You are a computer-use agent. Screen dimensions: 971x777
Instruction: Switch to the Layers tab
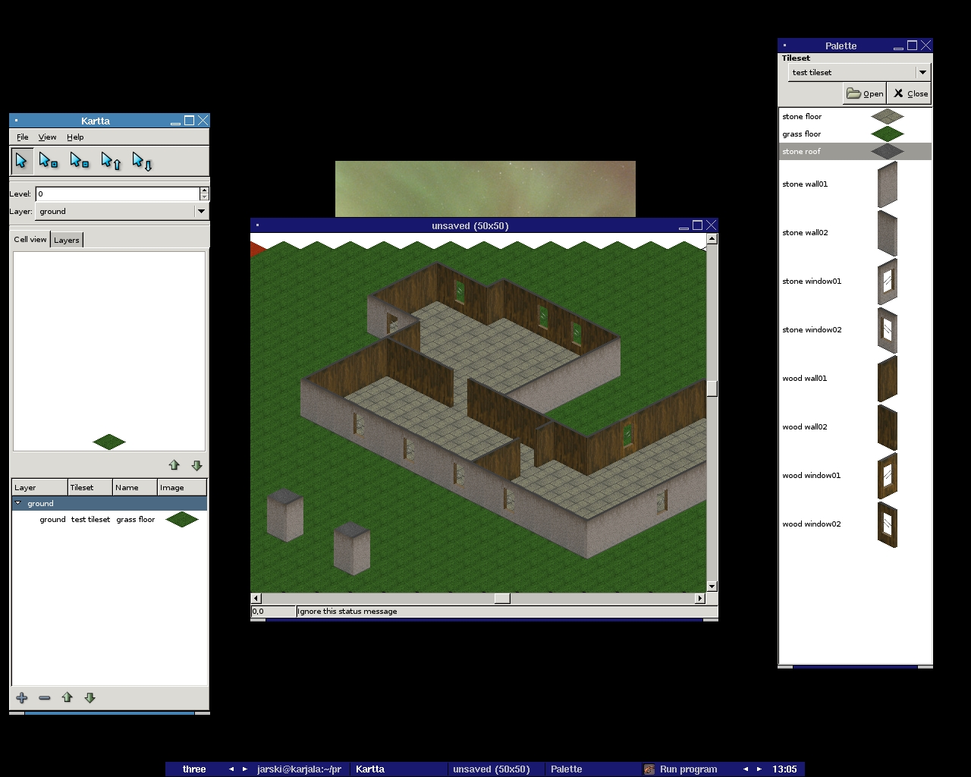click(66, 240)
